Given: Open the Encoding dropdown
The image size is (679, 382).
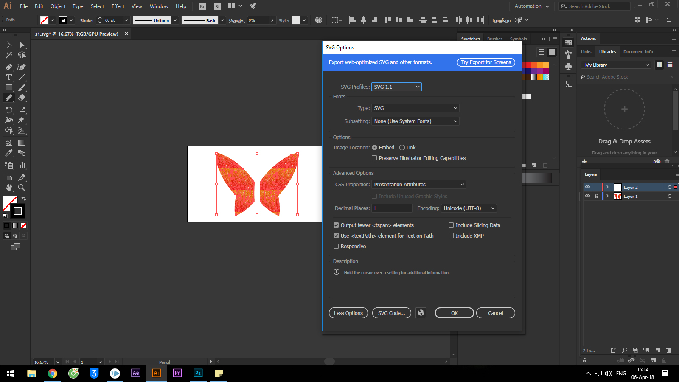Looking at the screenshot, I should [x=469, y=208].
